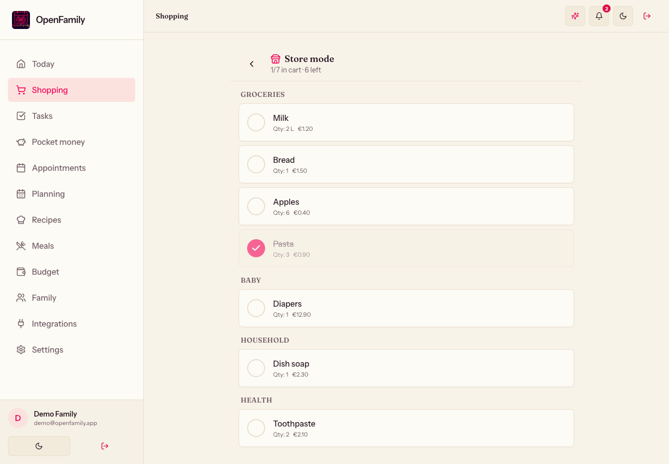Open the Today page
This screenshot has width=669, height=464.
point(71,64)
